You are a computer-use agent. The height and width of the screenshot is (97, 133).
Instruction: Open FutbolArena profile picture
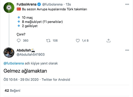coord(9,8)
